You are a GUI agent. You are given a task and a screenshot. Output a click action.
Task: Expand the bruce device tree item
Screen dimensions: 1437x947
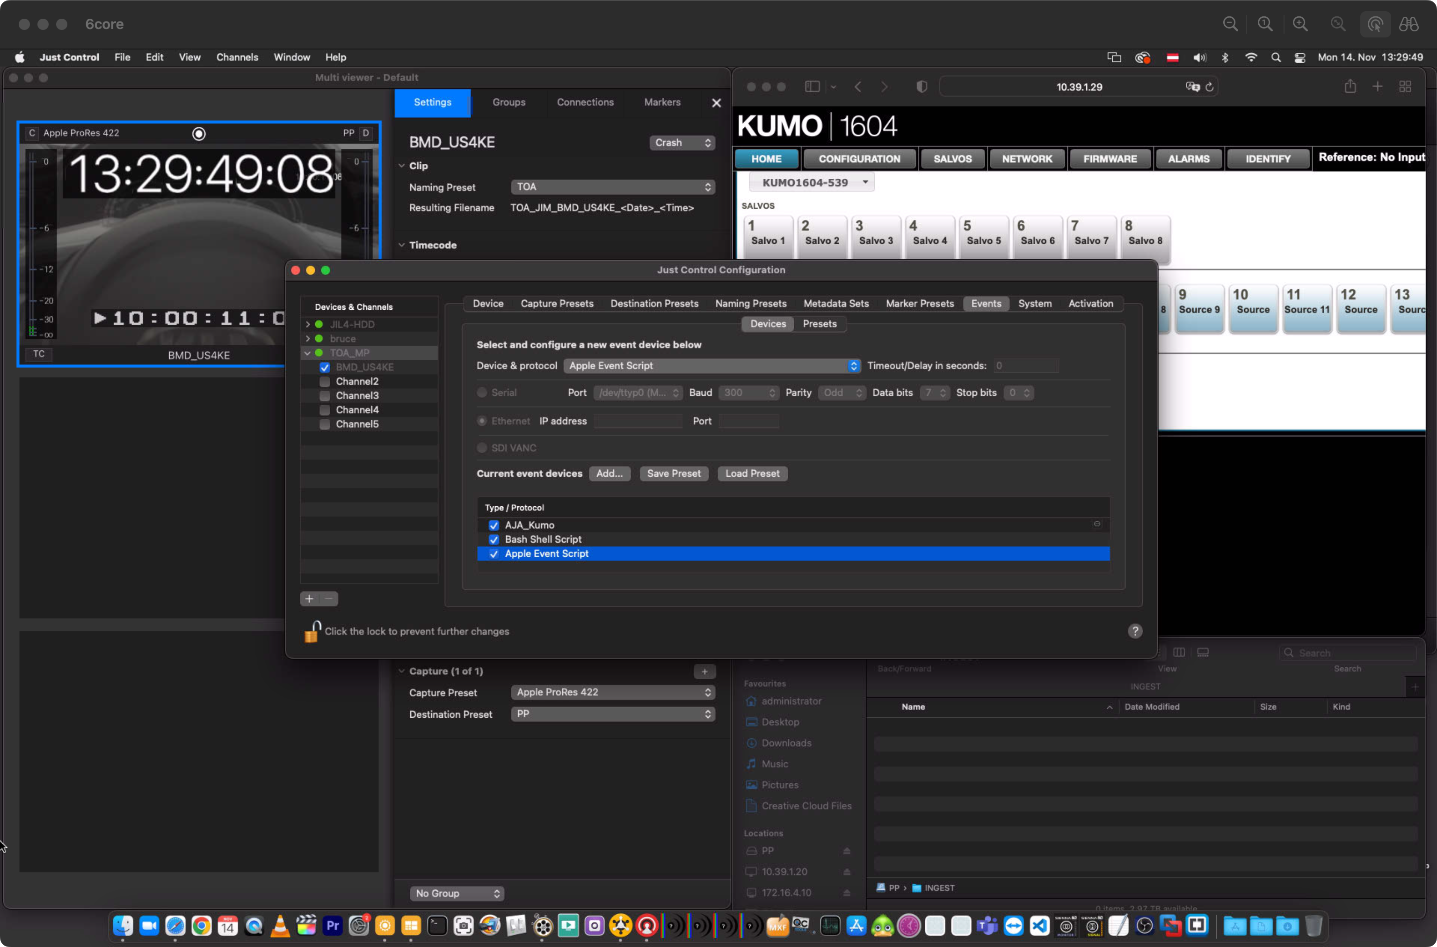pos(308,339)
